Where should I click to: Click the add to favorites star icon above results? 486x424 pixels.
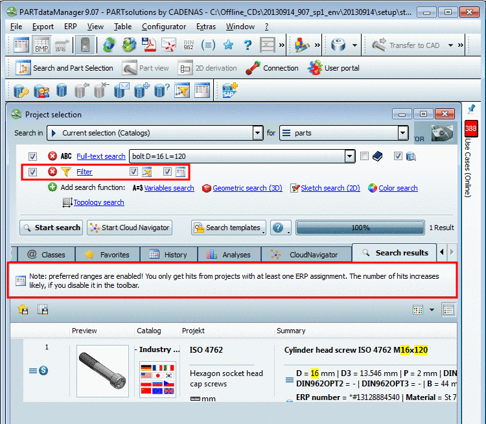(23, 309)
